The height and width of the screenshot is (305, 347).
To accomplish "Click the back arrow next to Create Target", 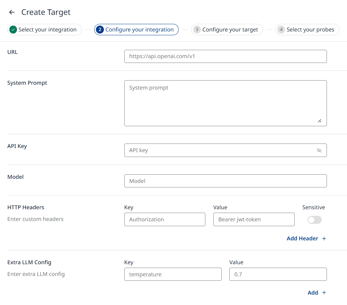I will 12,12.
